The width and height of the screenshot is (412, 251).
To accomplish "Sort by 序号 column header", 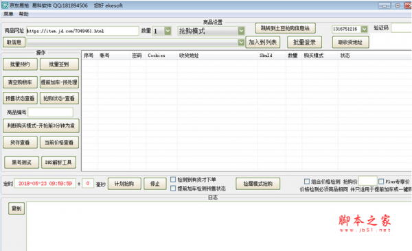I will click(x=89, y=56).
